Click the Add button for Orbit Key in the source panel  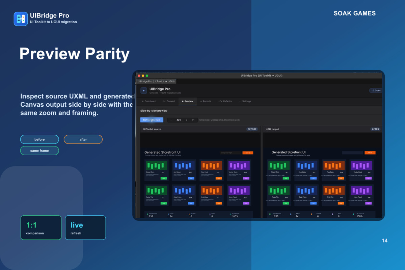click(219, 203)
